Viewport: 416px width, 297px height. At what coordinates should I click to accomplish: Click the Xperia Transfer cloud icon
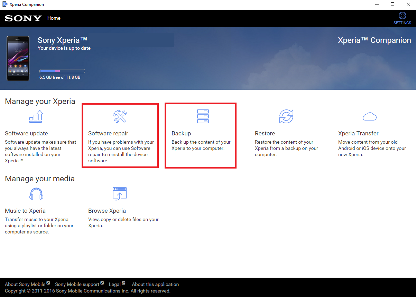pos(369,116)
